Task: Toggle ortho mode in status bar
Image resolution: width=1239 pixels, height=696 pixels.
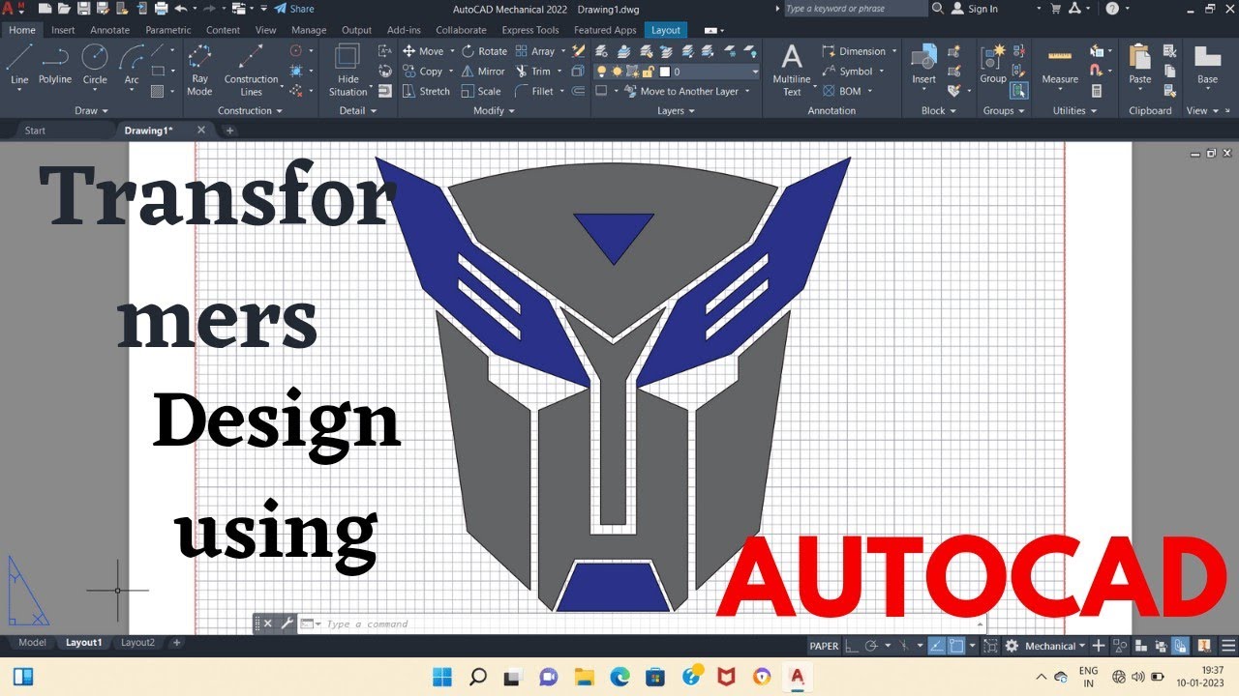Action: point(852,646)
